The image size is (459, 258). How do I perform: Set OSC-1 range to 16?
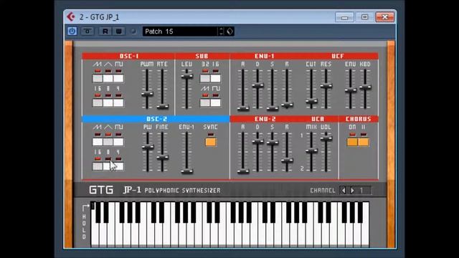(98, 102)
